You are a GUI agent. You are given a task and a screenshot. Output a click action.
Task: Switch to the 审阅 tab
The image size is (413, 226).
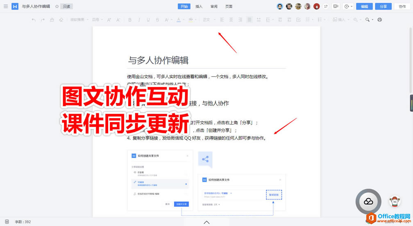[x=214, y=6]
